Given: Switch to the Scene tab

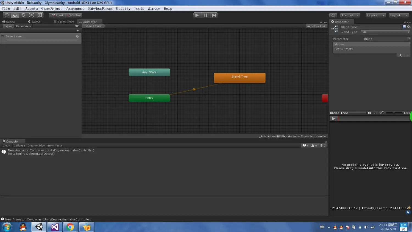Looking at the screenshot, I should (9, 22).
